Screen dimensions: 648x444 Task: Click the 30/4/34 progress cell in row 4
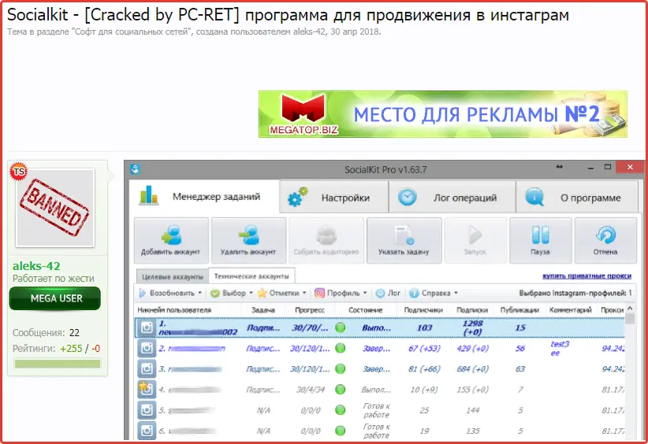[311, 389]
